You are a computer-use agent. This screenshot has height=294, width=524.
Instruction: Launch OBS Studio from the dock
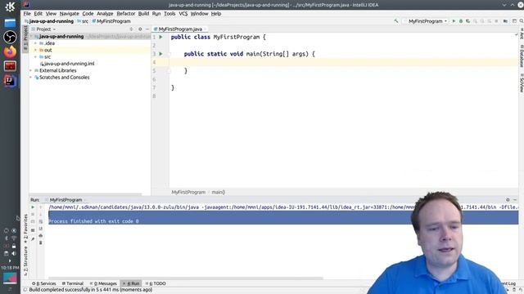coord(10,37)
